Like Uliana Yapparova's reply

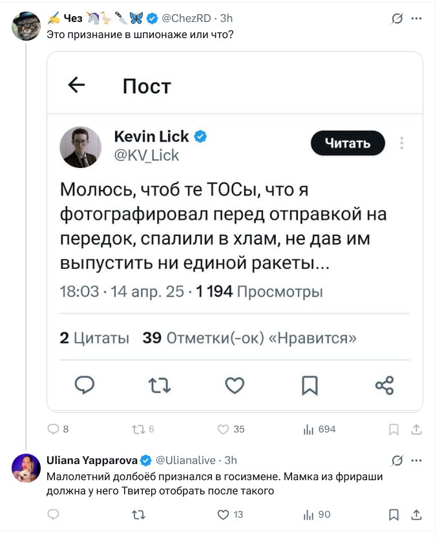click(x=223, y=514)
